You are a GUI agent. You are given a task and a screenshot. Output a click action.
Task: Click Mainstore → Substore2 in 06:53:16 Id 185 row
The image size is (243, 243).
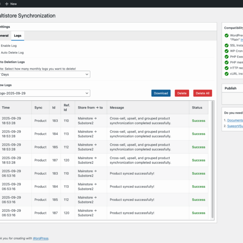[87, 200]
